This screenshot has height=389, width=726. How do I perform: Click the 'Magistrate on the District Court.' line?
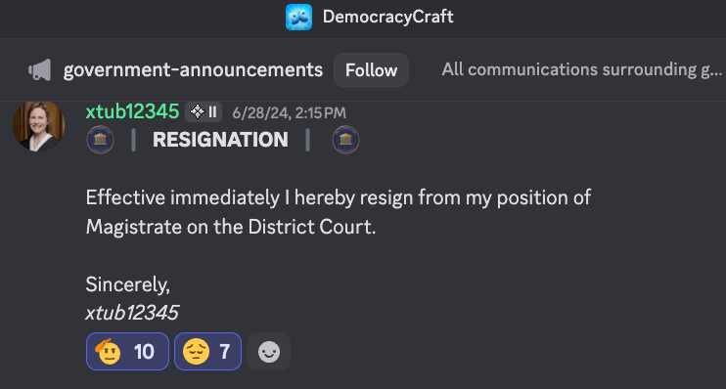[x=231, y=227]
